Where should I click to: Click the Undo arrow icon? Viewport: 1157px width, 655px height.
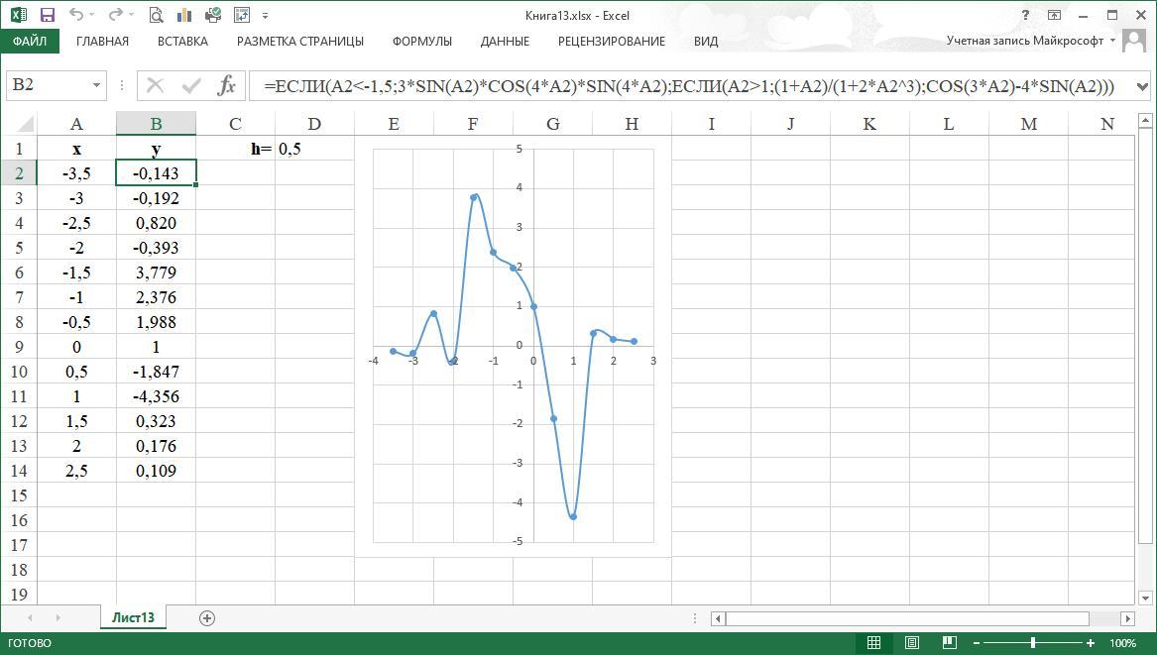pos(76,15)
